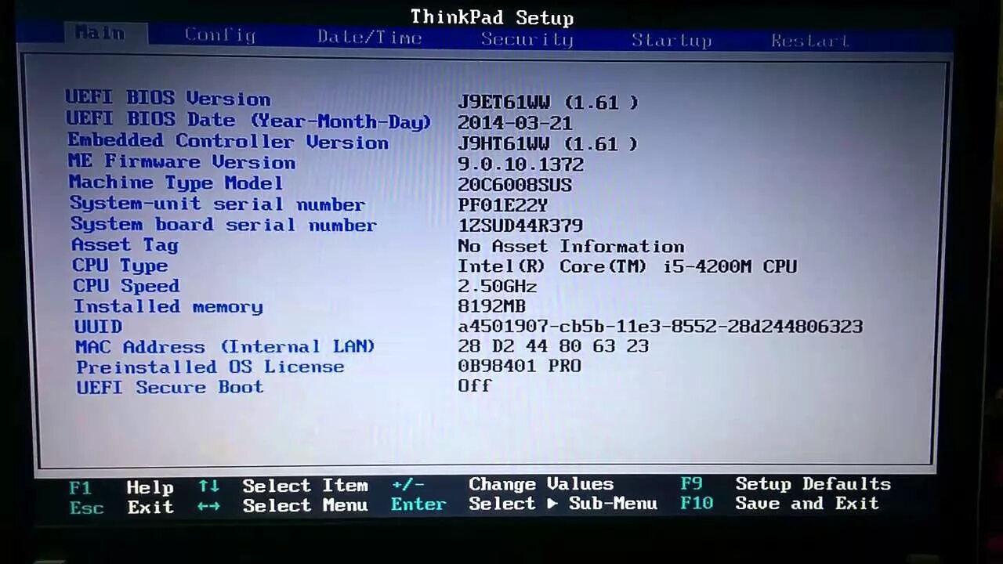Click the Esc key hint
Screen dimensions: 1003x564
[86, 508]
